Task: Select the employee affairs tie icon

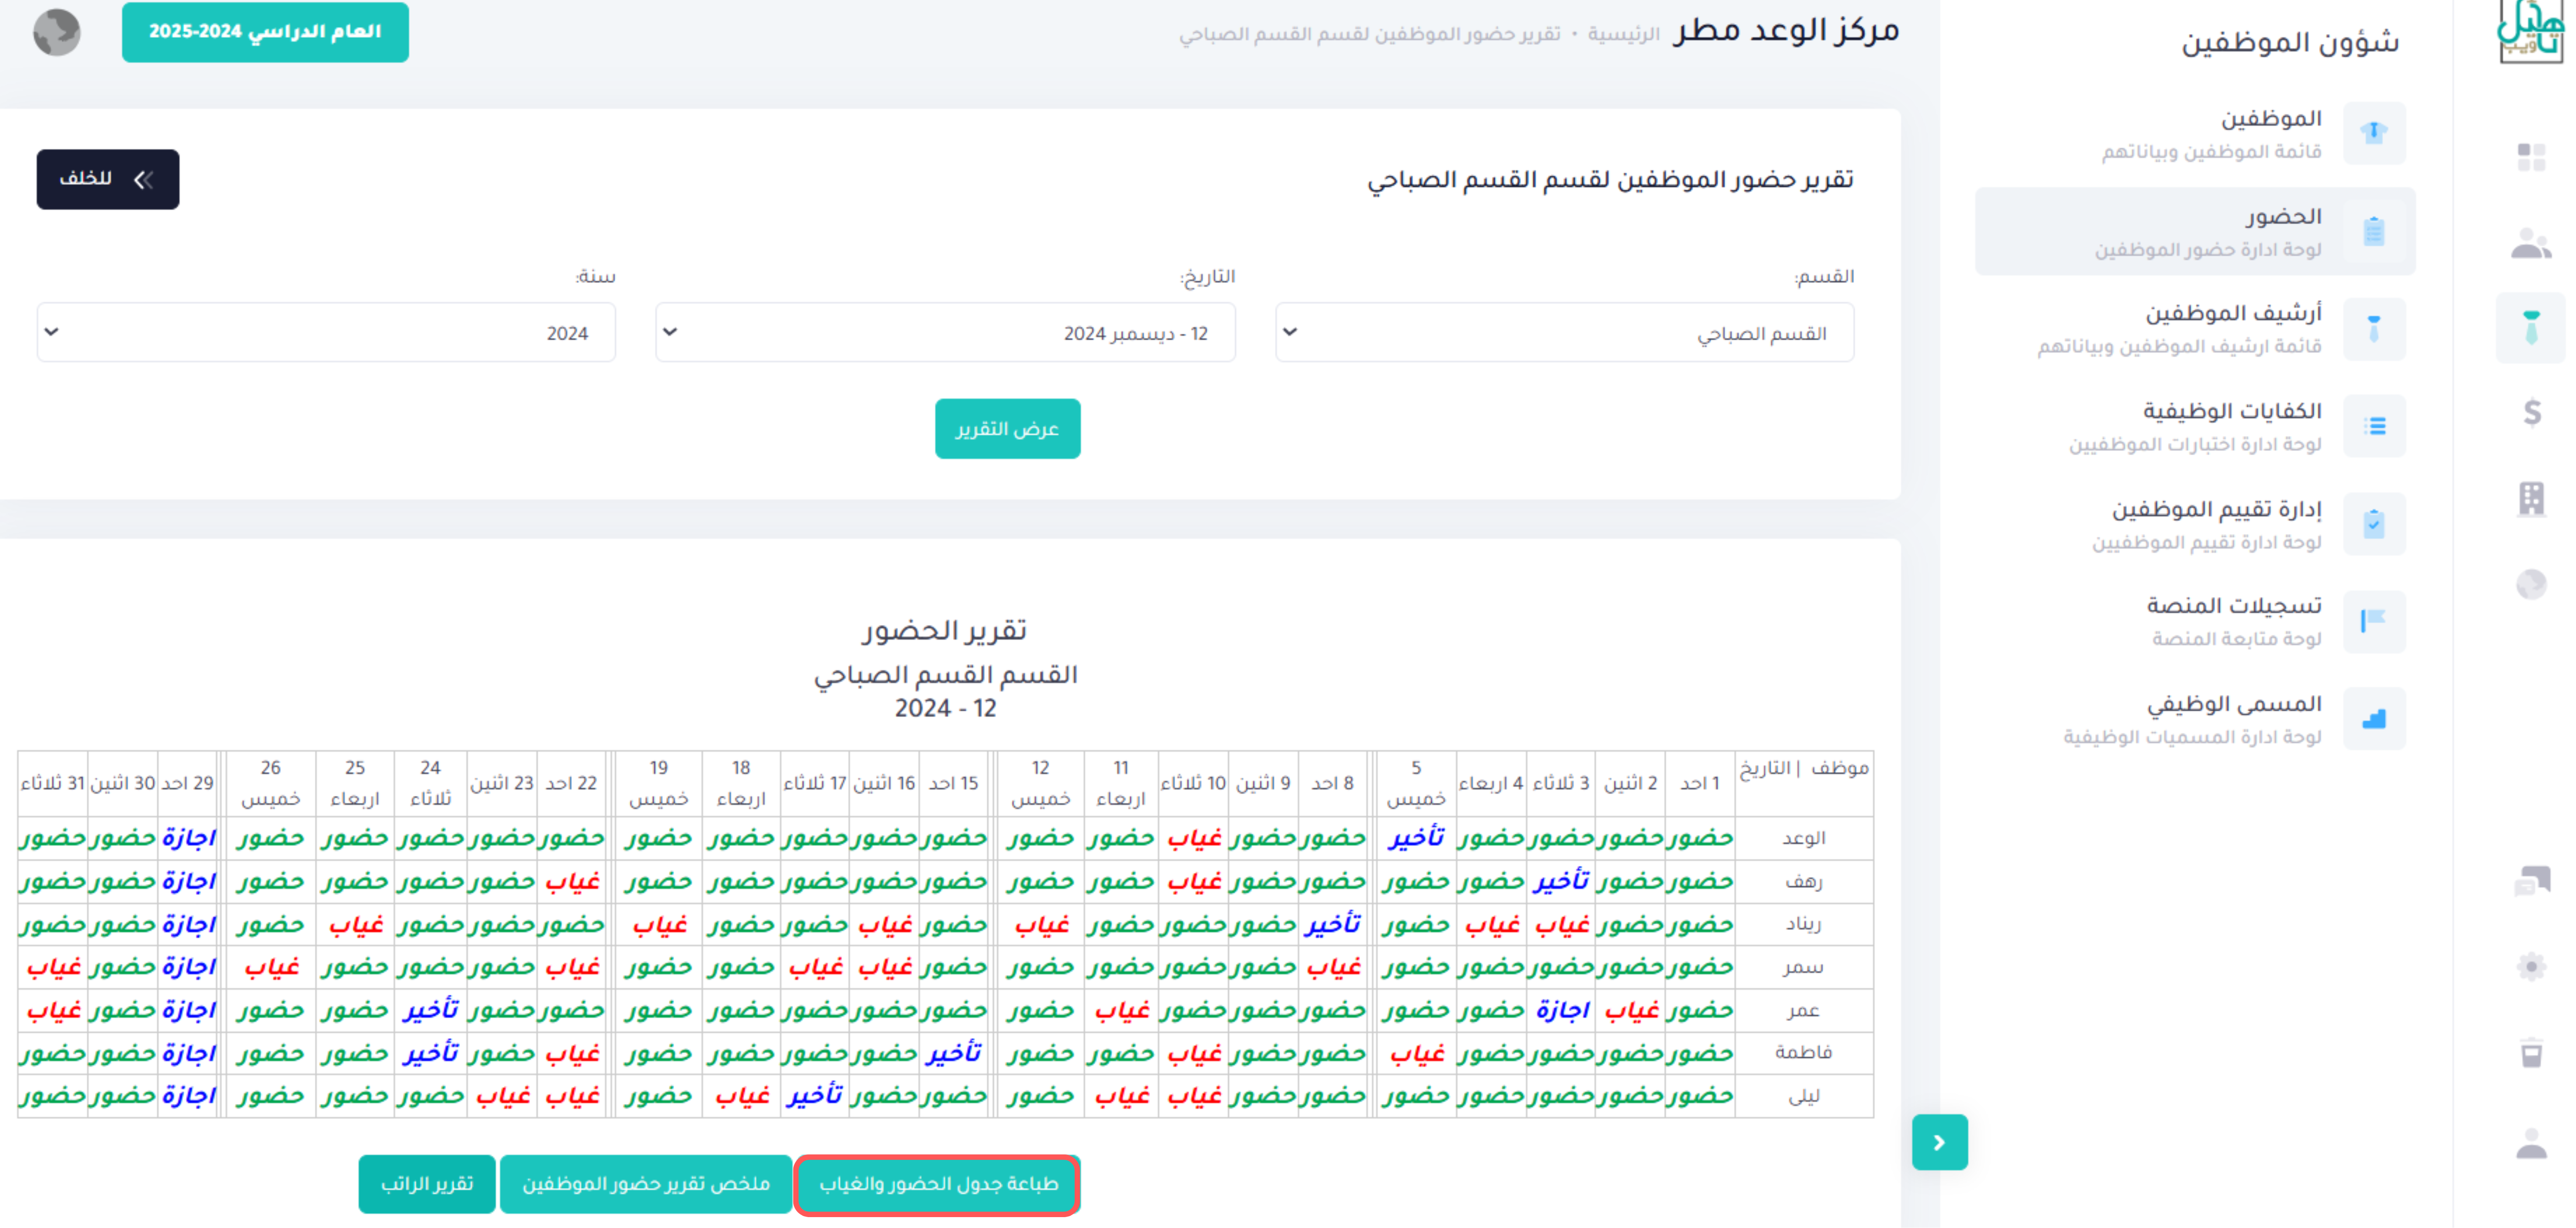Action: pos(2531,328)
